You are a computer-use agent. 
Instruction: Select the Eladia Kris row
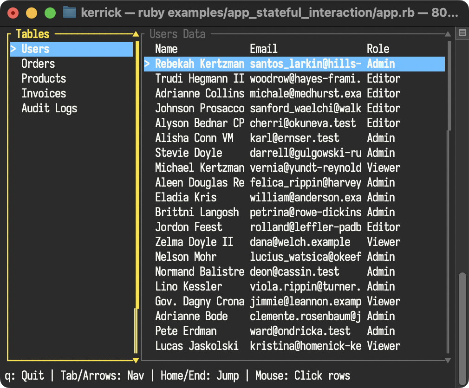tap(294, 198)
